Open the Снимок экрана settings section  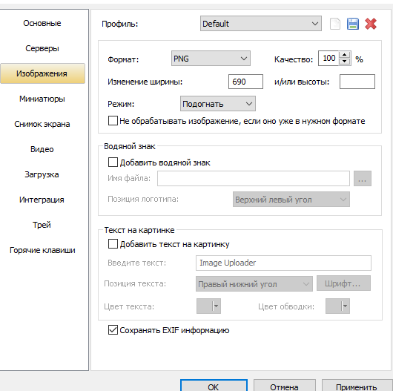pos(42,124)
